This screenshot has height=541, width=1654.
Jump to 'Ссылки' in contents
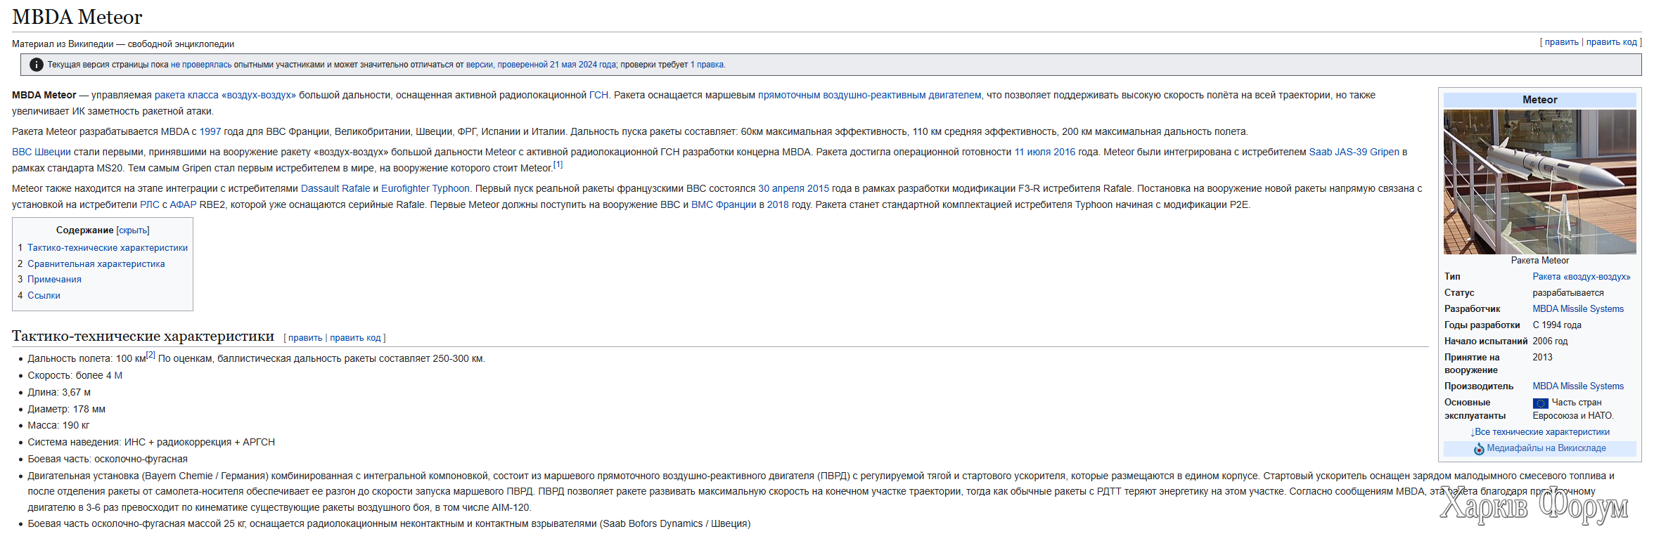pyautogui.click(x=44, y=296)
